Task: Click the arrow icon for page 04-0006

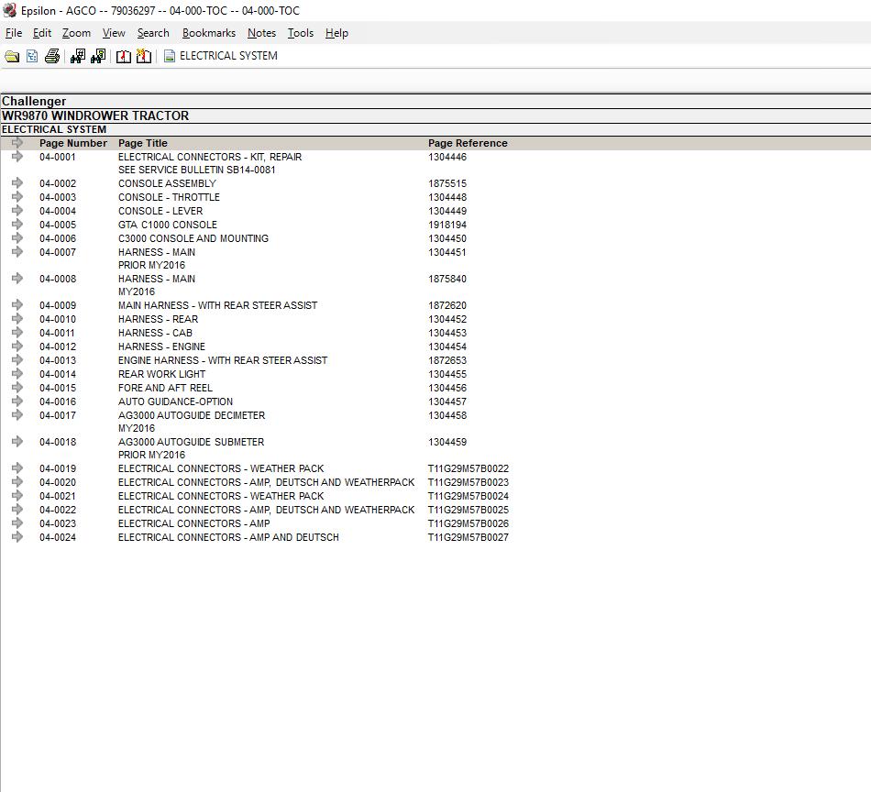Action: point(17,237)
